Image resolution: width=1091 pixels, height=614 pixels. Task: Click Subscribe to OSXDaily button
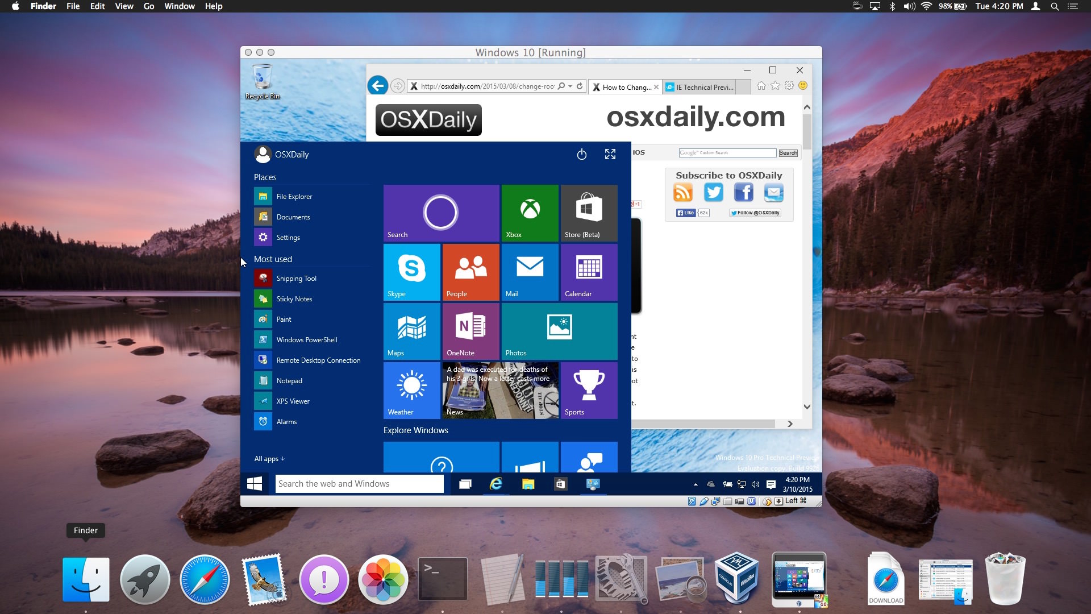[729, 174]
